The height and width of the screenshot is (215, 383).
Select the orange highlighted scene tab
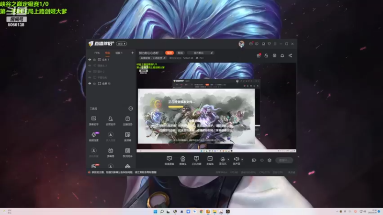(x=107, y=53)
